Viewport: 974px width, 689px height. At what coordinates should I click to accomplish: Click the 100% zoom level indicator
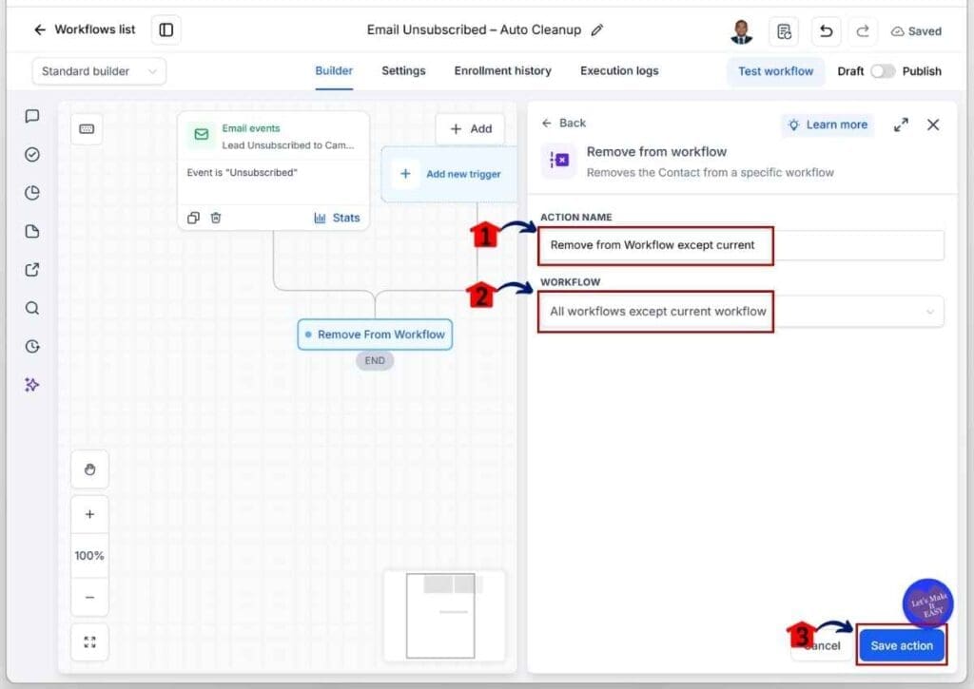click(x=89, y=556)
